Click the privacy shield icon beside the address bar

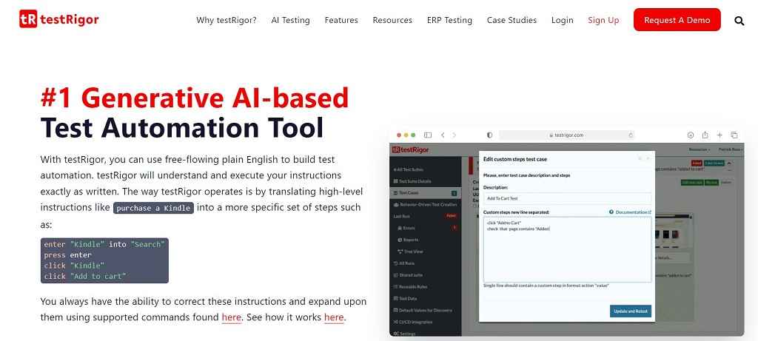(489, 135)
